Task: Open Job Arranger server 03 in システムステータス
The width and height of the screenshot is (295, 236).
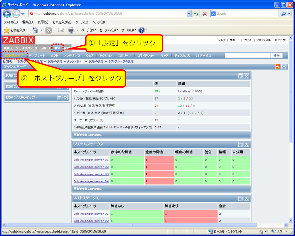Action: 91,174
